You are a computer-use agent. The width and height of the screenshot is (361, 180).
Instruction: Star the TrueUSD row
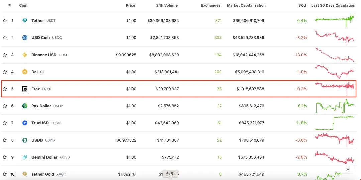(5, 123)
